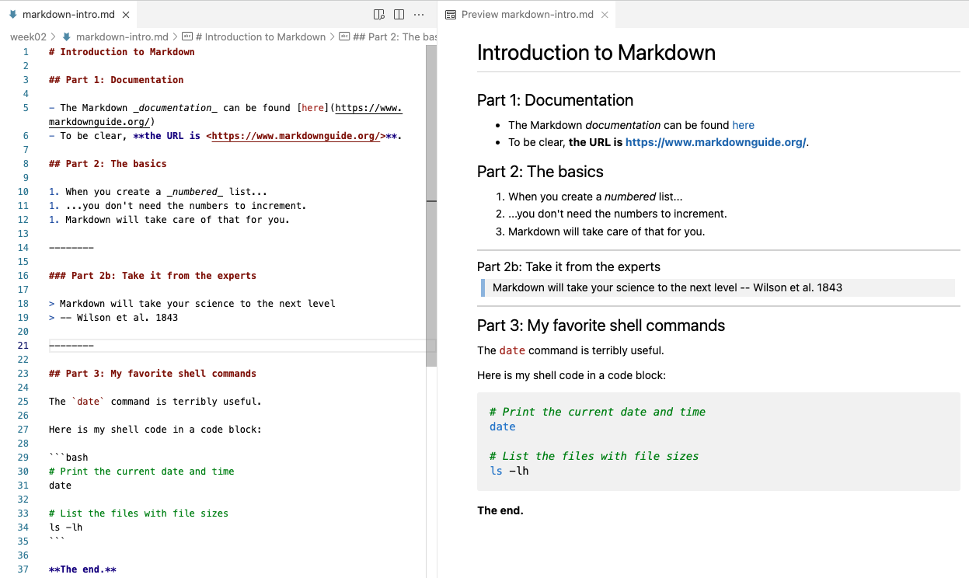
Task: Click the Wilson et al. blockquote in preview
Action: click(718, 287)
